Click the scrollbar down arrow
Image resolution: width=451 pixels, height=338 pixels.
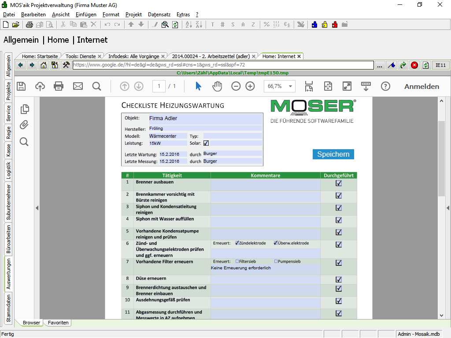click(441, 315)
